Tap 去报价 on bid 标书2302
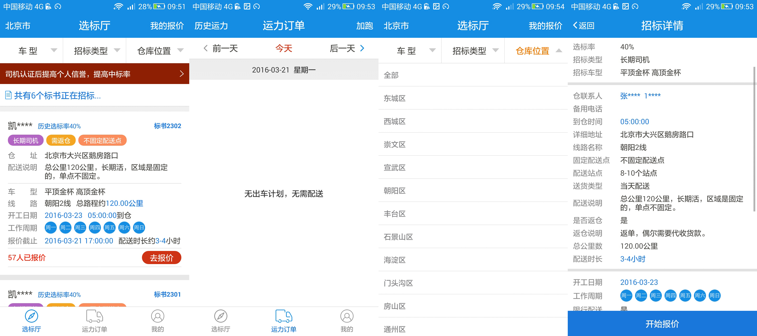The height and width of the screenshot is (336, 757). (x=161, y=257)
